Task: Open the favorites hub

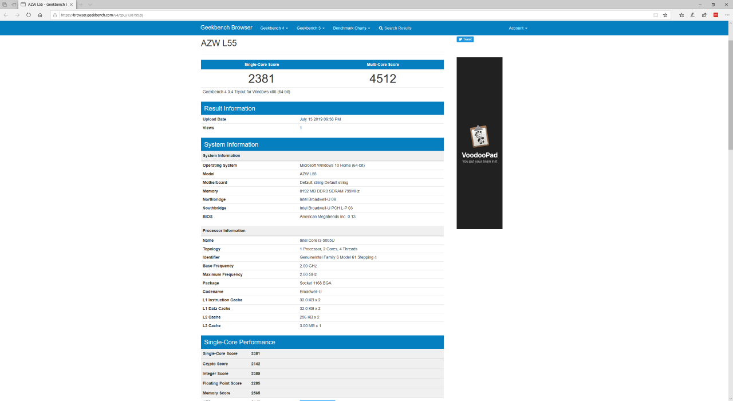Action: tap(681, 15)
